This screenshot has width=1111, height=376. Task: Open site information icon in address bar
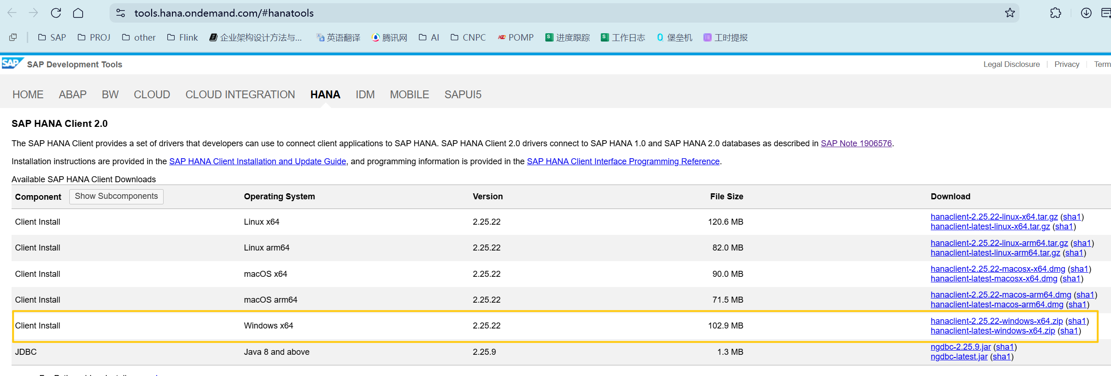(x=121, y=13)
